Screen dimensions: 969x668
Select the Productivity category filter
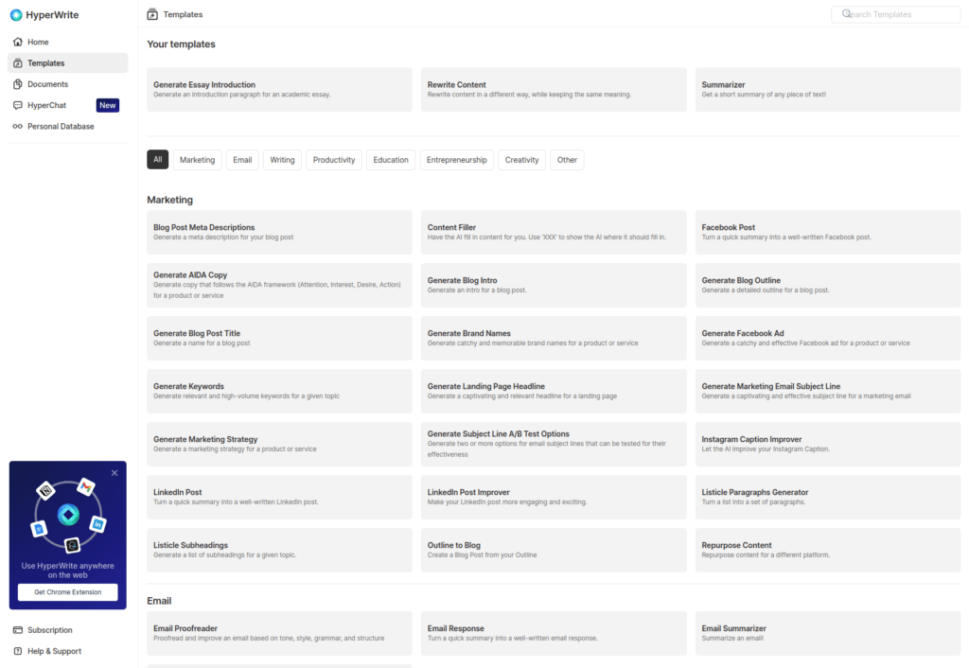334,159
